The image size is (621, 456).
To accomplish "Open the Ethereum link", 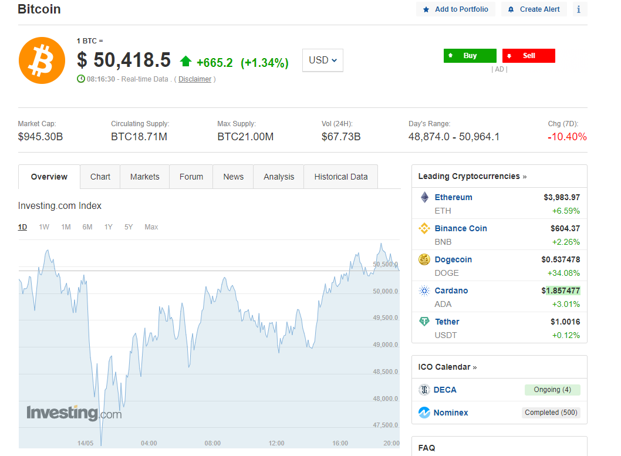I will pyautogui.click(x=454, y=197).
